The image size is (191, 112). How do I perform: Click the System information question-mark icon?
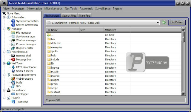click(x=13, y=21)
